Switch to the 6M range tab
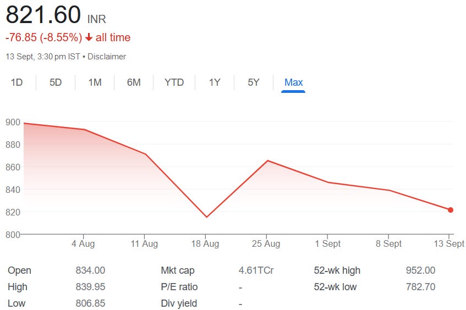The width and height of the screenshot is (466, 310). point(134,82)
